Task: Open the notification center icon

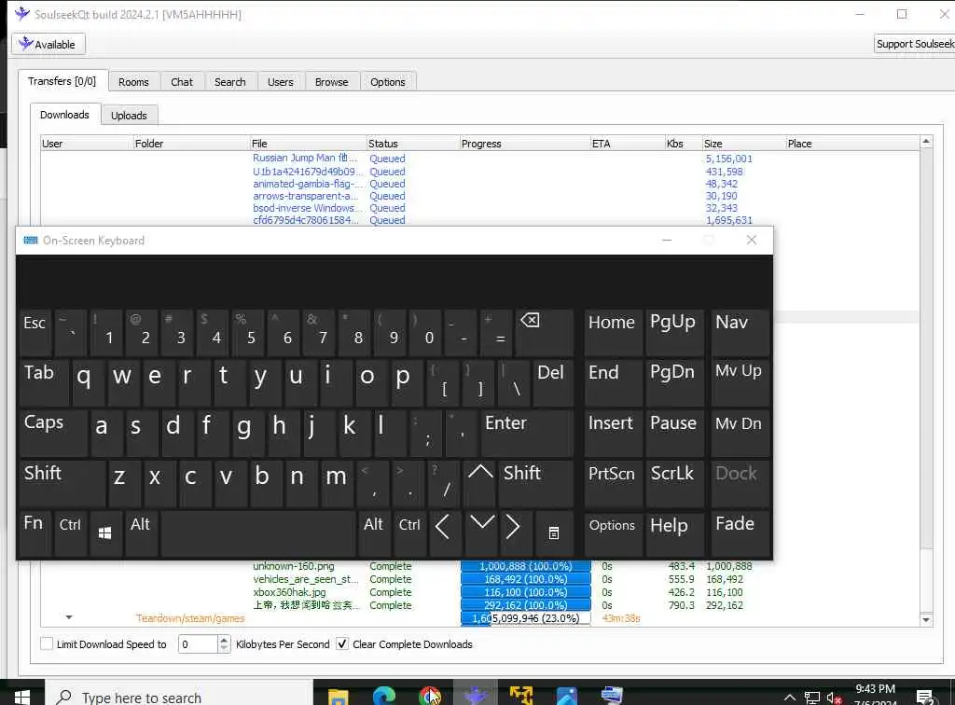Action: pos(925,698)
